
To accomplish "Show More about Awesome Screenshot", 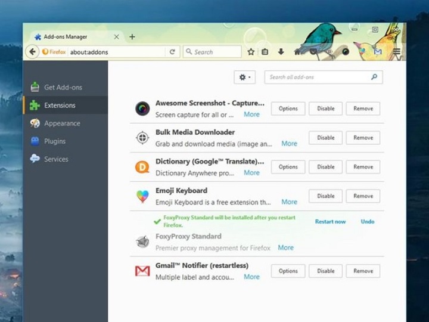I will [251, 114].
